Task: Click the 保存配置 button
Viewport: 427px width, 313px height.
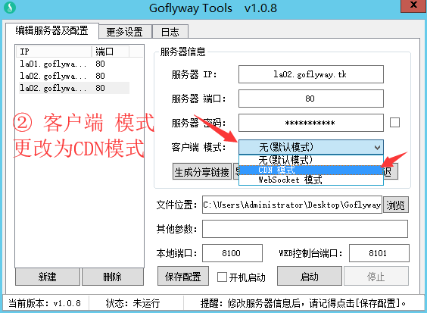Action: [x=183, y=276]
